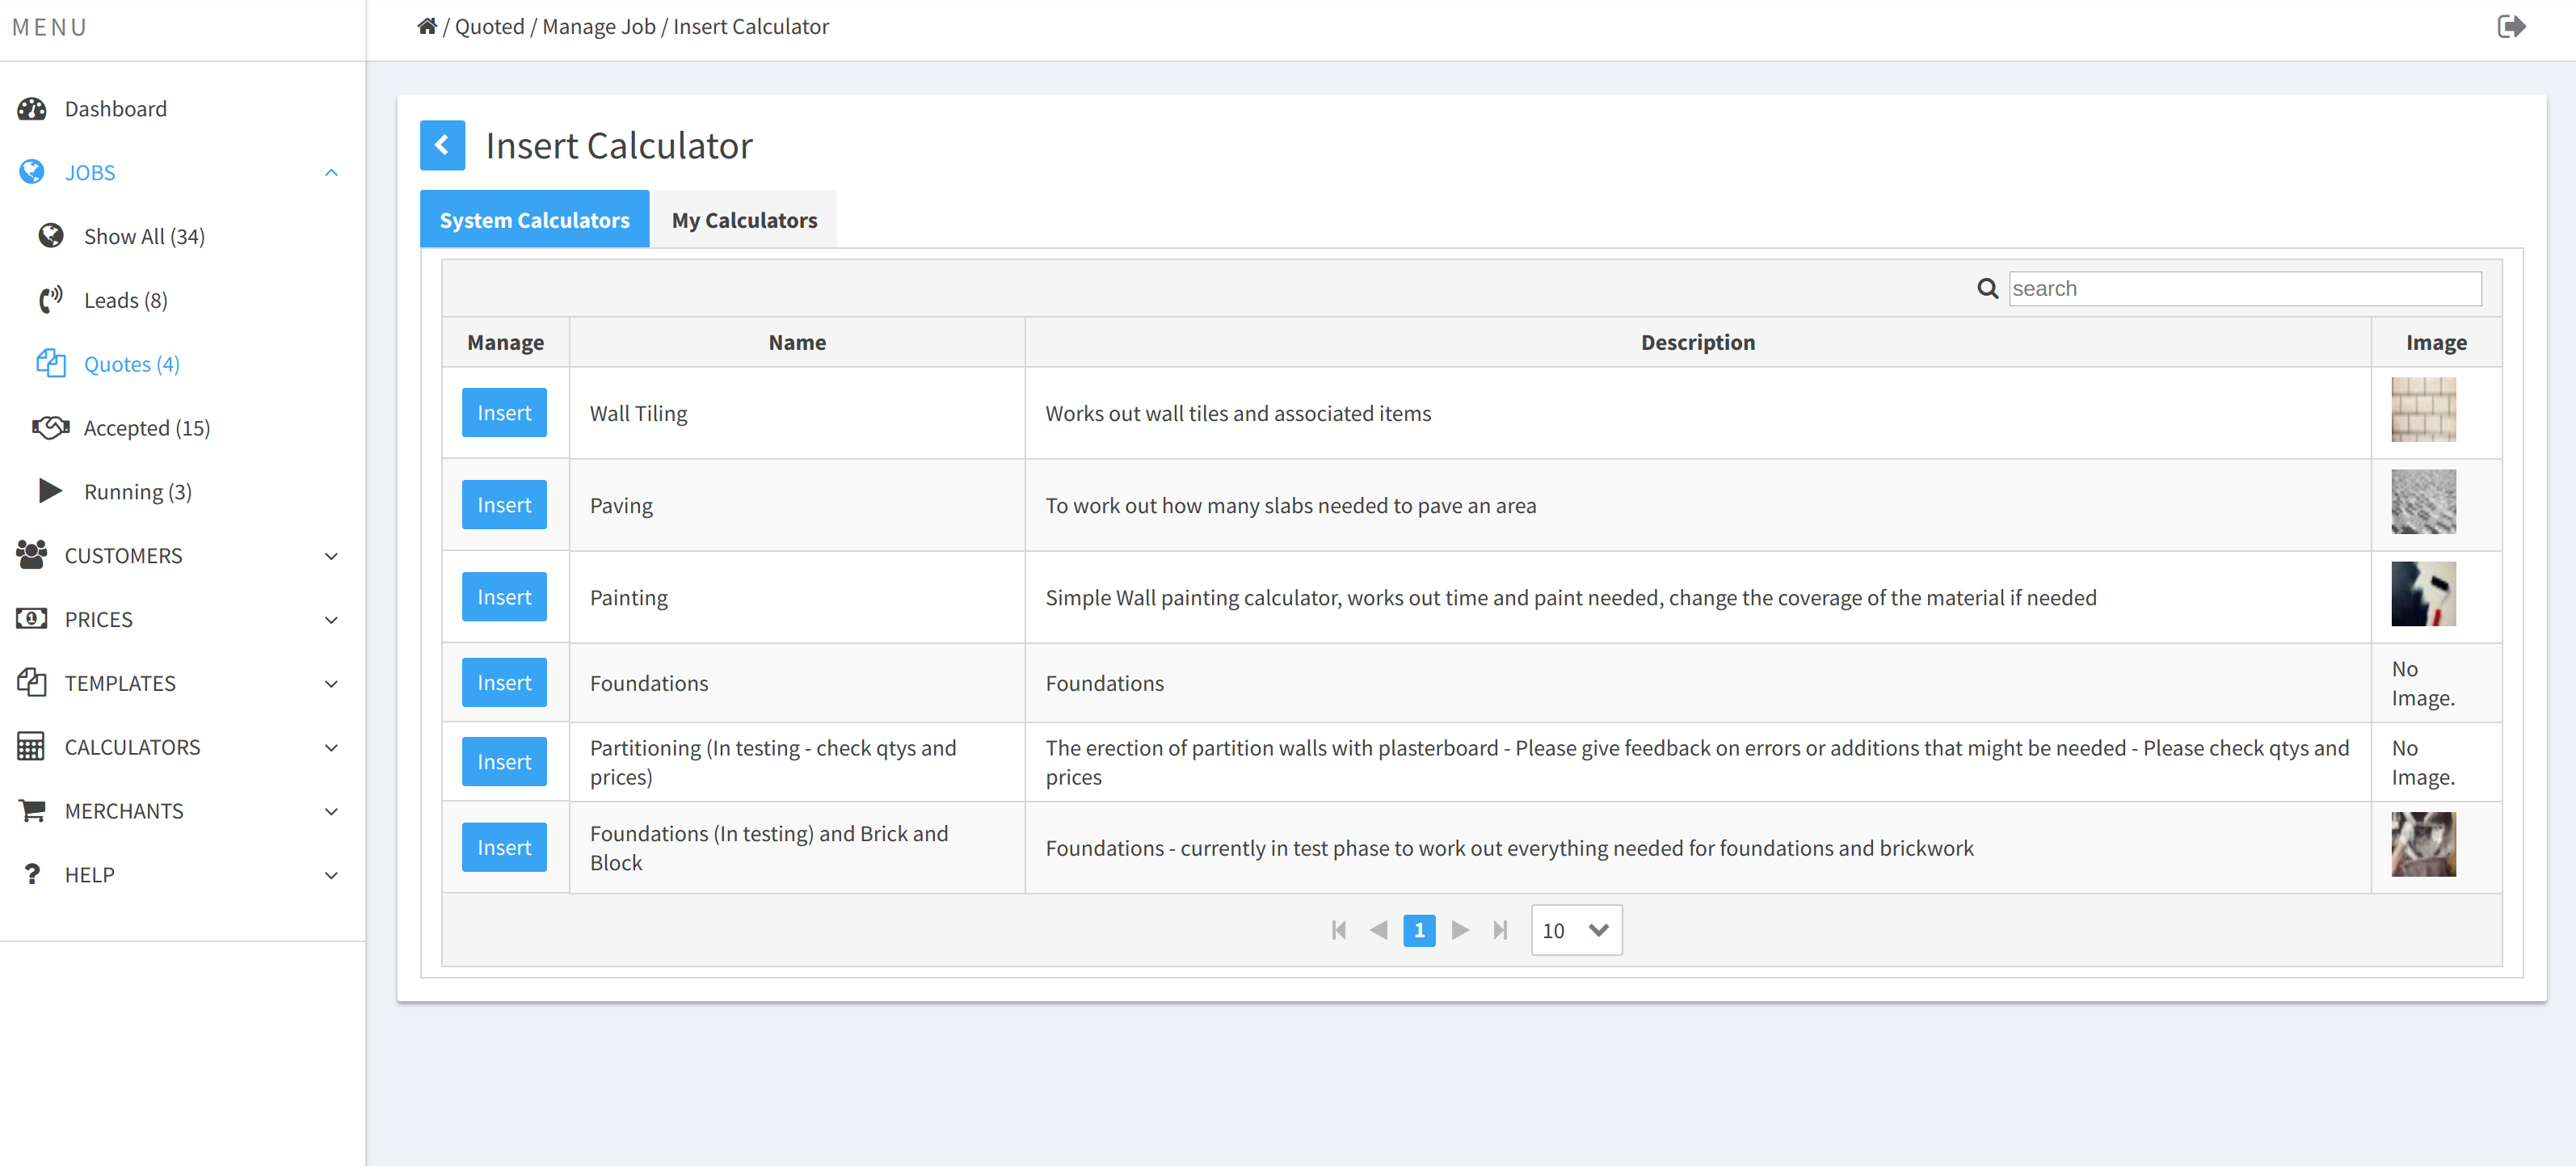The image size is (2576, 1166).
Task: Click the Dashboard gauge icon
Action: (x=32, y=109)
